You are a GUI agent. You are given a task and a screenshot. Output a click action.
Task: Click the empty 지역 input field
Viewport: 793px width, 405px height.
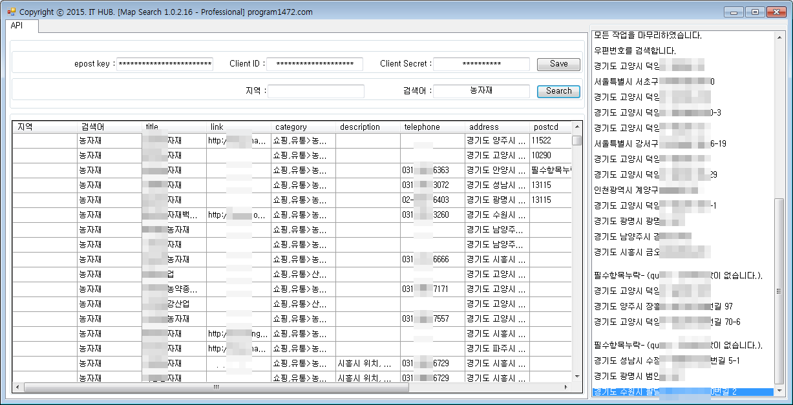coord(316,91)
